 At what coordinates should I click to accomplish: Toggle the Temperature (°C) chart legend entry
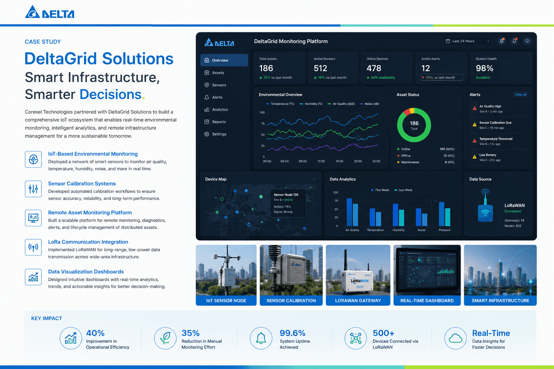(280, 104)
